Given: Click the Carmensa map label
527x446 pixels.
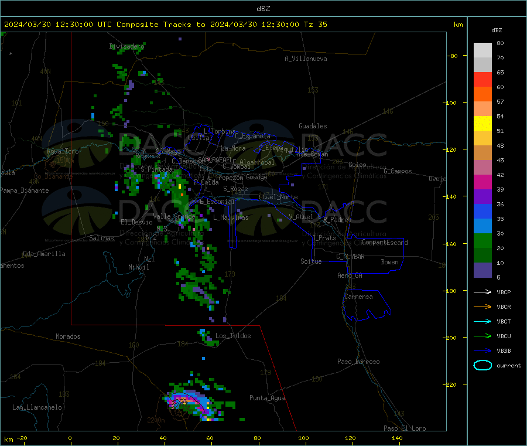Looking at the screenshot, I should coord(358,297).
